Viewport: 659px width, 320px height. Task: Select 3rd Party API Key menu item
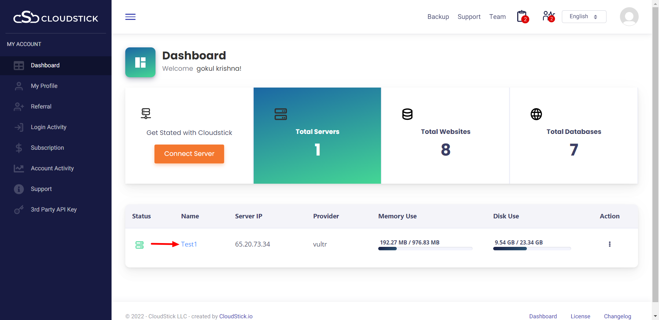point(54,209)
